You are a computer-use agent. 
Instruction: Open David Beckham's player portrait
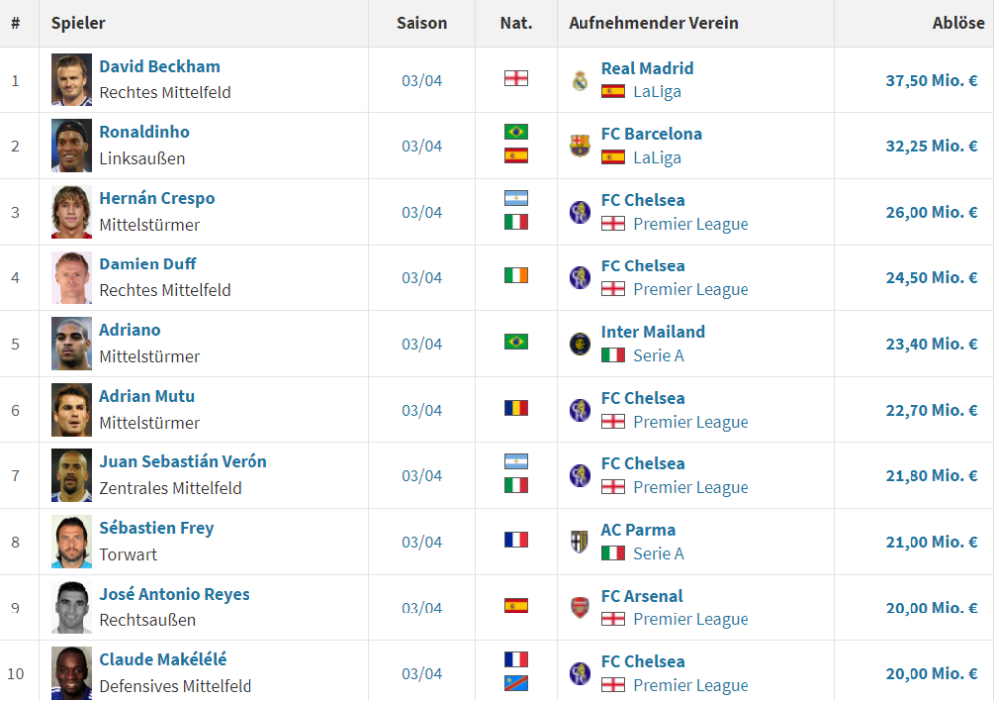[72, 80]
